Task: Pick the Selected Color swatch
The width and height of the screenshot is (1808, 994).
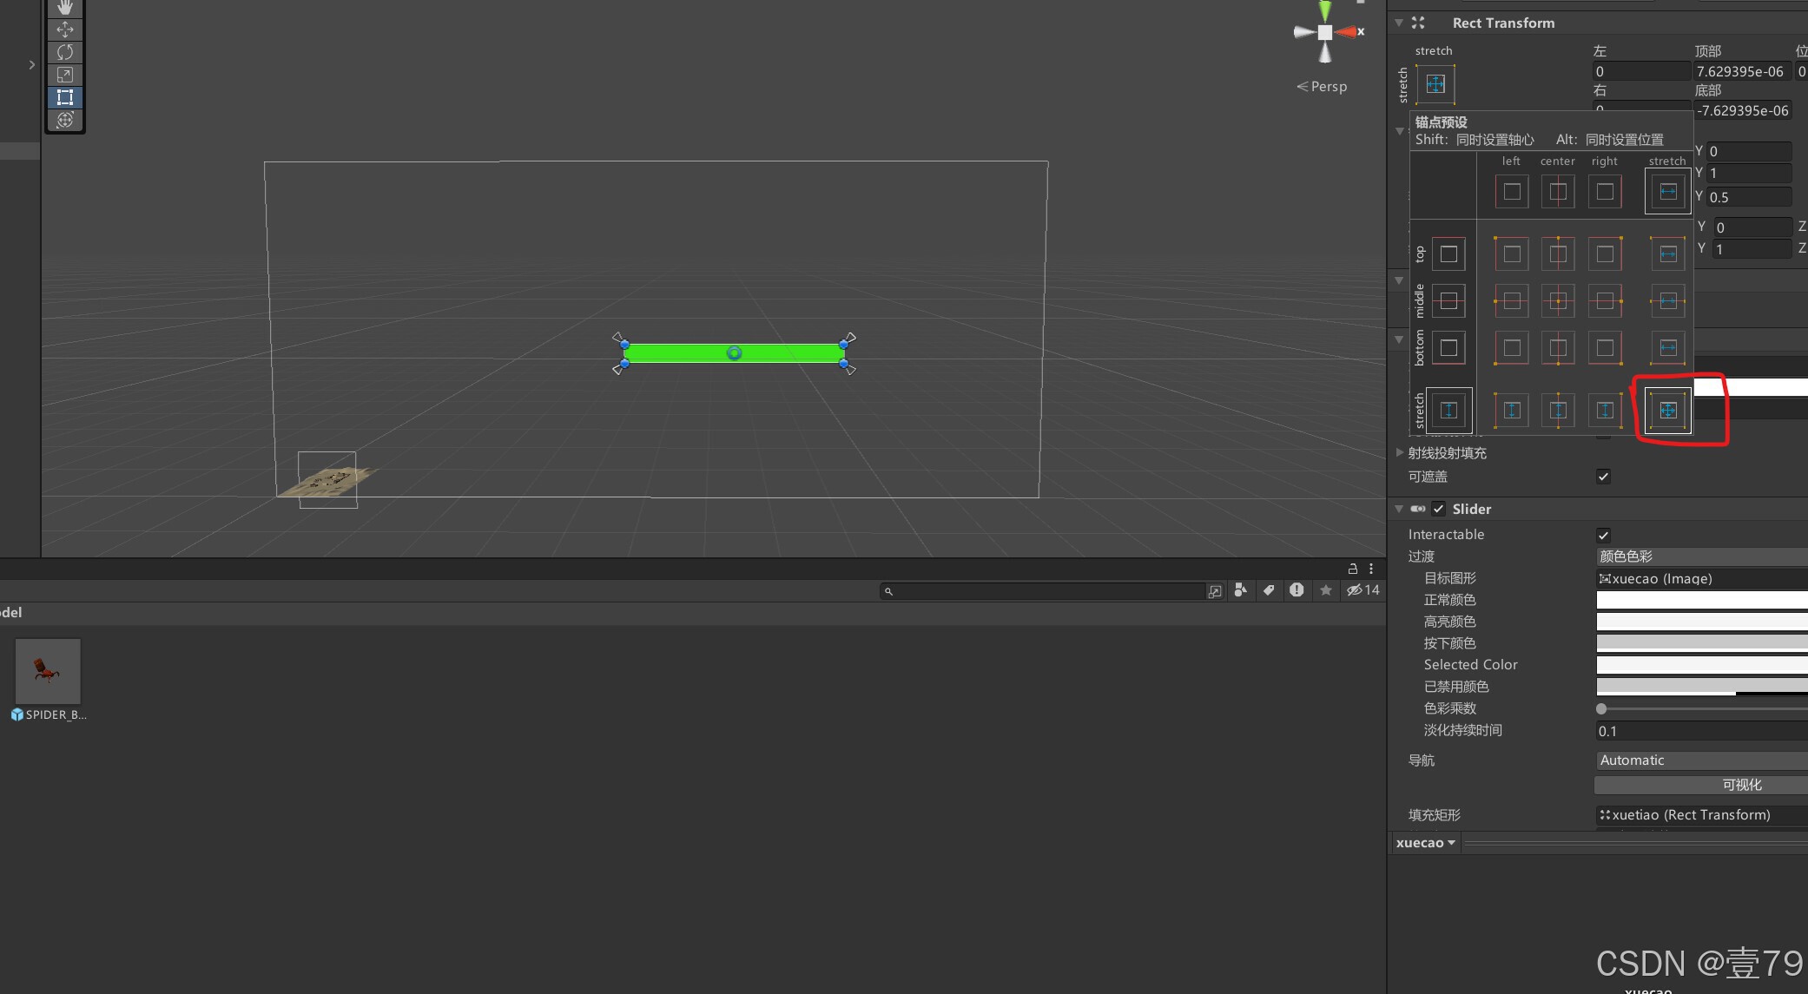Action: tap(1701, 665)
